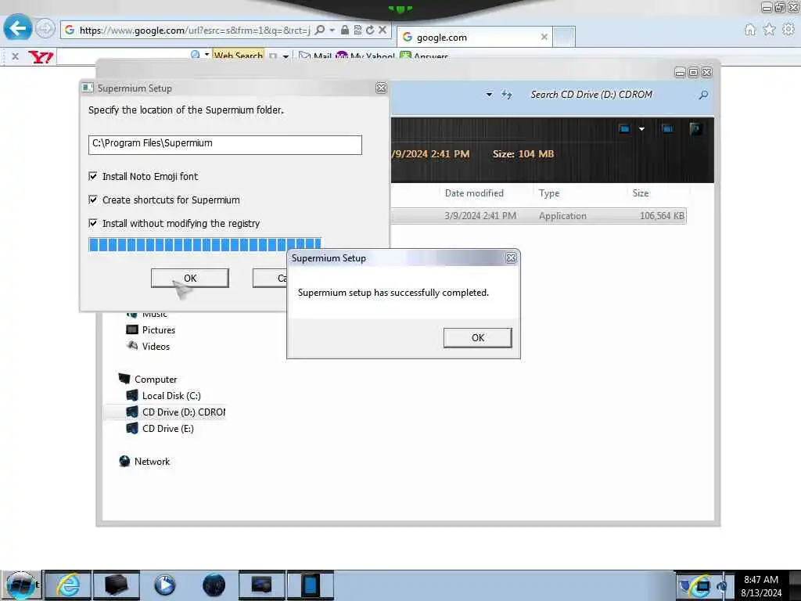801x601 pixels.
Task: Sort by the Size column header
Action: (641, 193)
